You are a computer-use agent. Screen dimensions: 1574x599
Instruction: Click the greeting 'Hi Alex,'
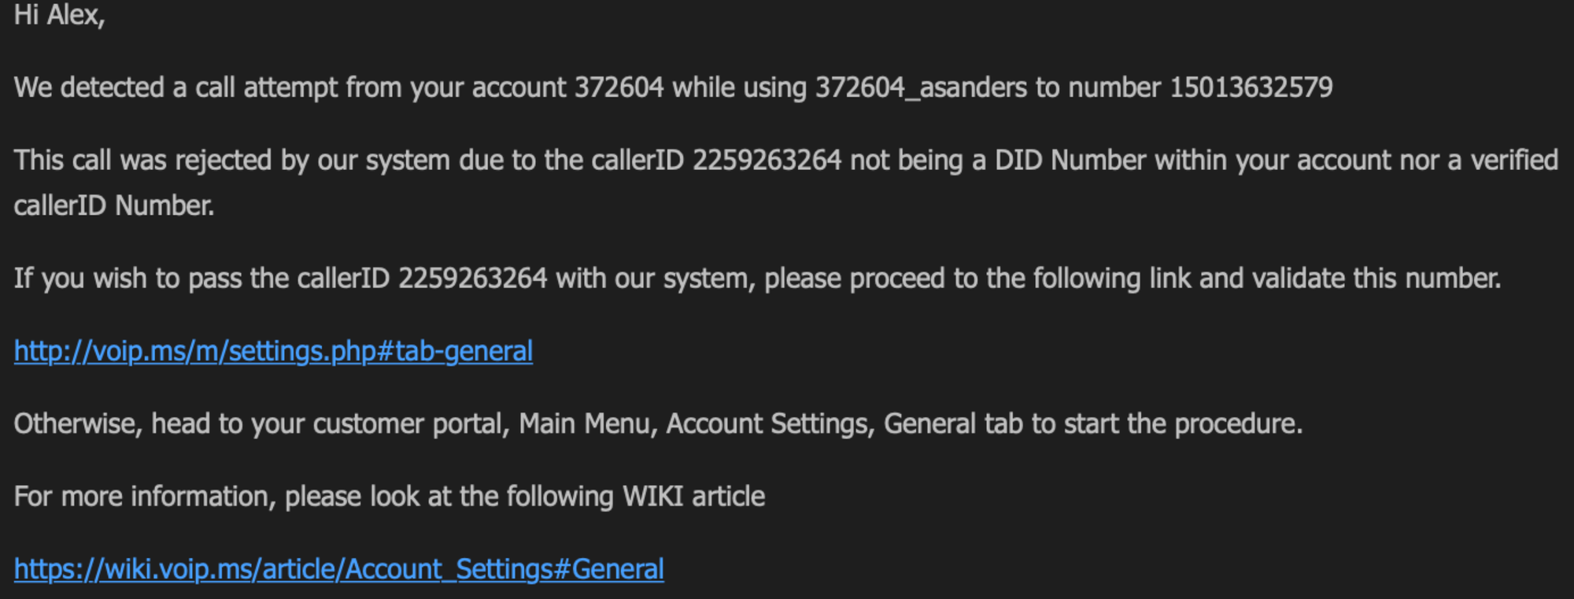pos(59,15)
